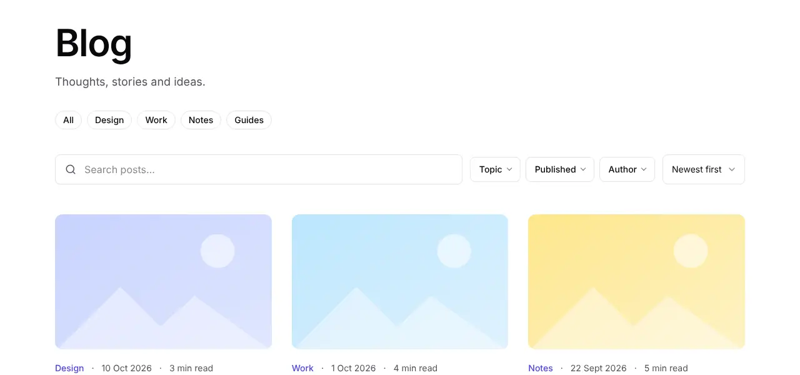The image size is (800, 375).
Task: Open the yellow Notes post thumbnail
Action: (636, 281)
